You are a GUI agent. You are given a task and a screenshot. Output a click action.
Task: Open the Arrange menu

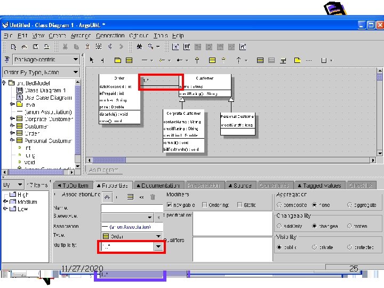(x=81, y=36)
